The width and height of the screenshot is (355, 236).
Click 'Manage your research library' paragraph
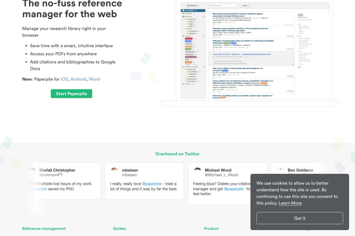point(64,32)
